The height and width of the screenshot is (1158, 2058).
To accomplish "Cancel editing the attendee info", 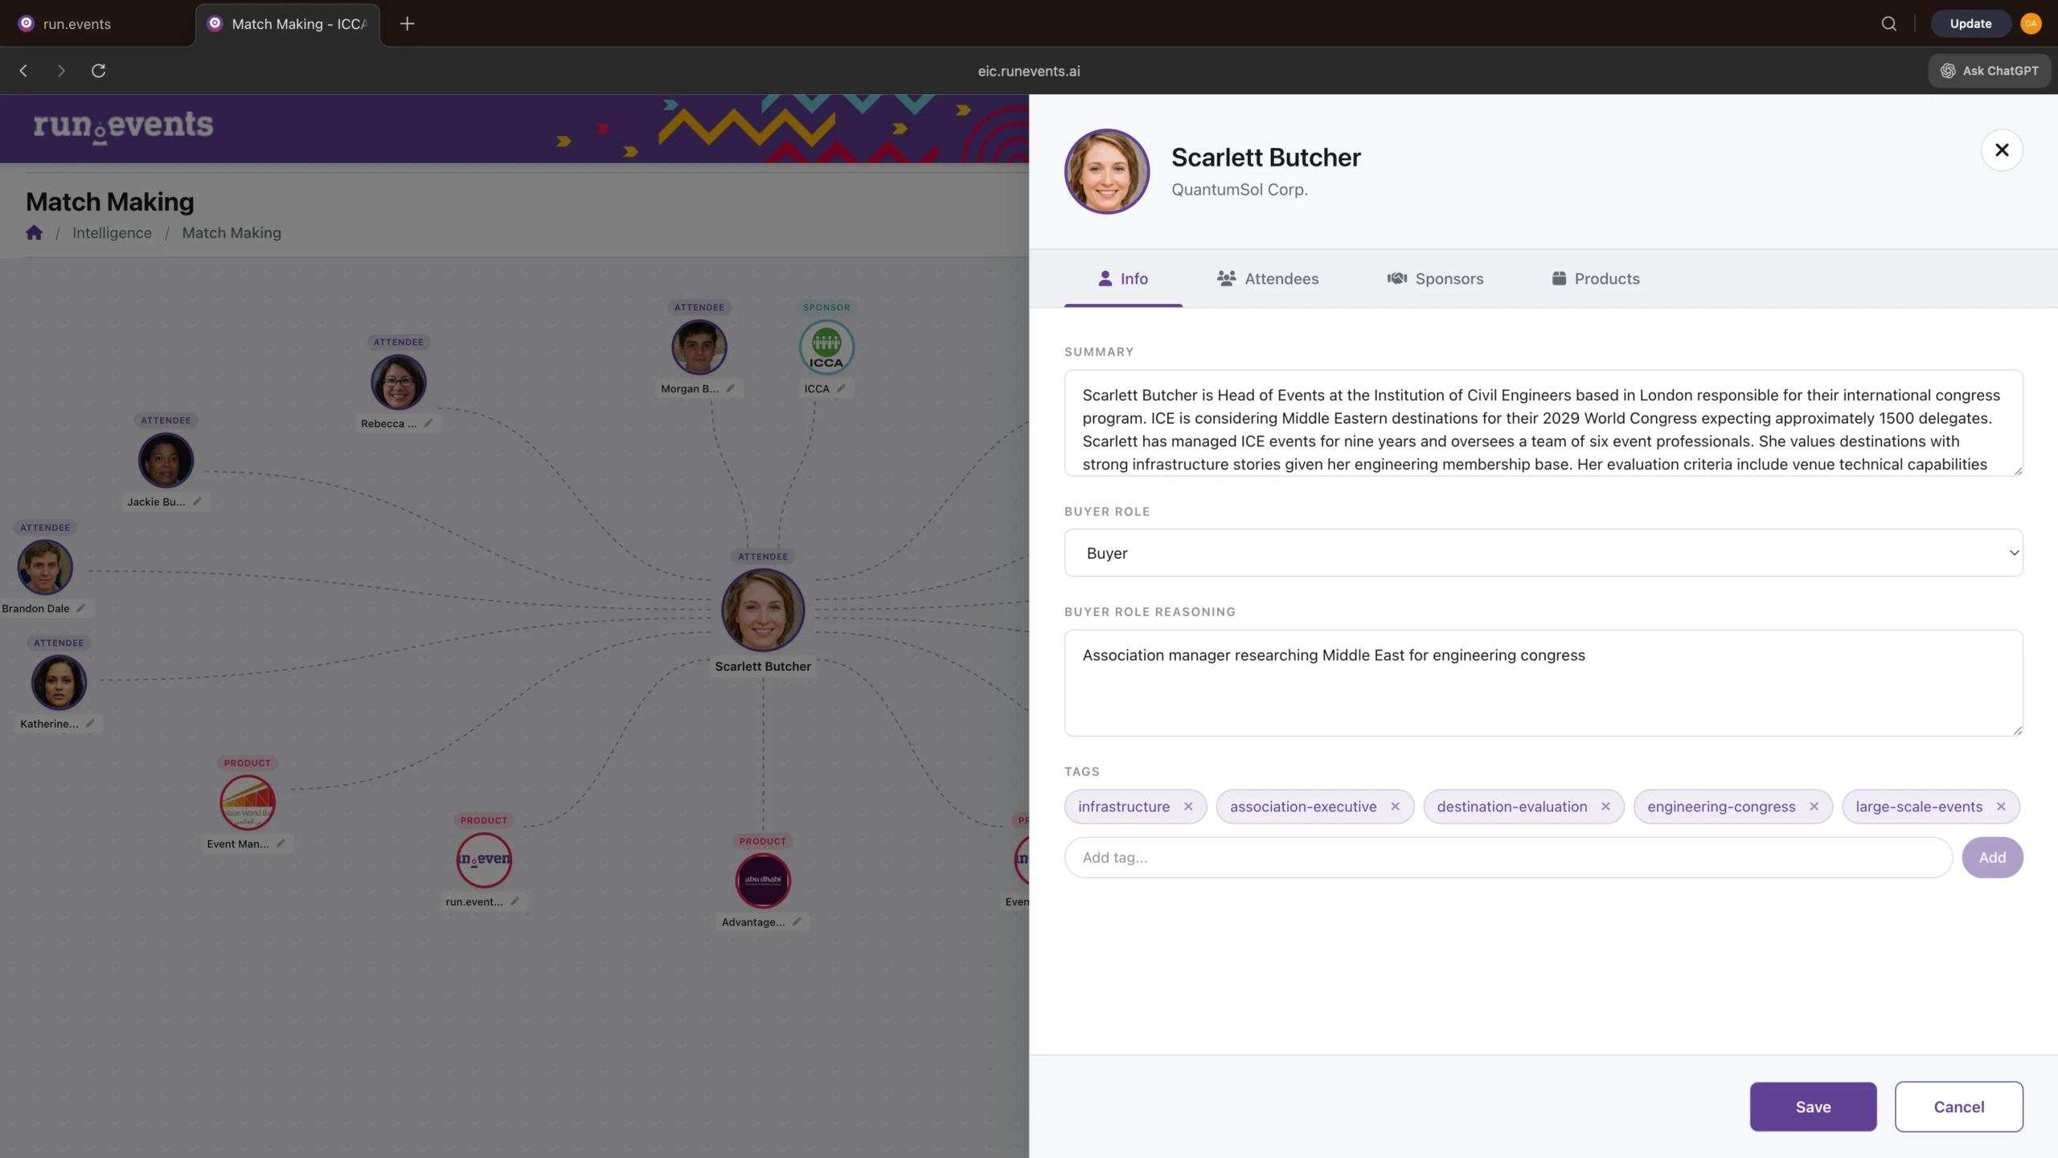I will pos(1958,1107).
